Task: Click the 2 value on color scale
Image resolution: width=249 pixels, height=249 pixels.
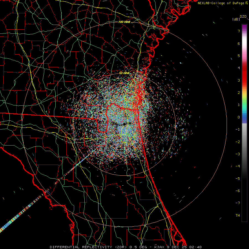Action: (x=239, y=93)
